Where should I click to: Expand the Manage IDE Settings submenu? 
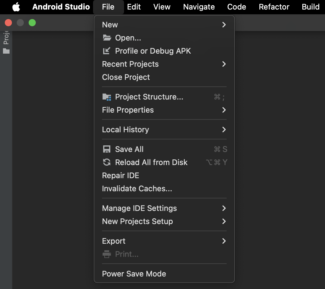tap(164, 208)
